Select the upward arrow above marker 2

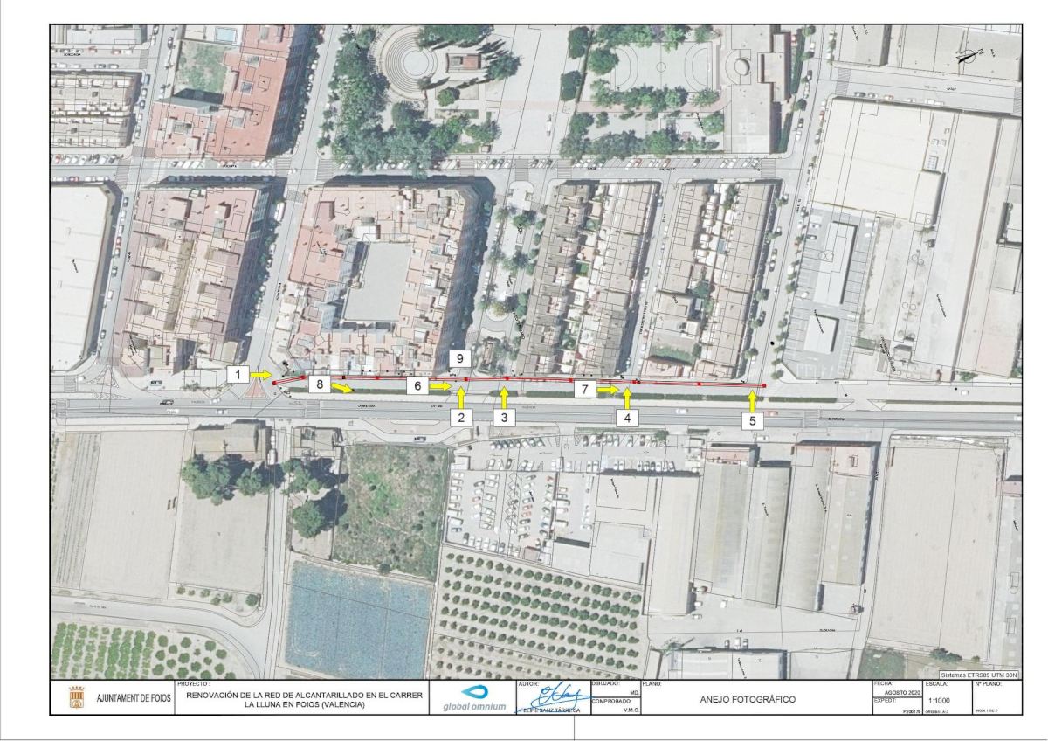point(462,398)
